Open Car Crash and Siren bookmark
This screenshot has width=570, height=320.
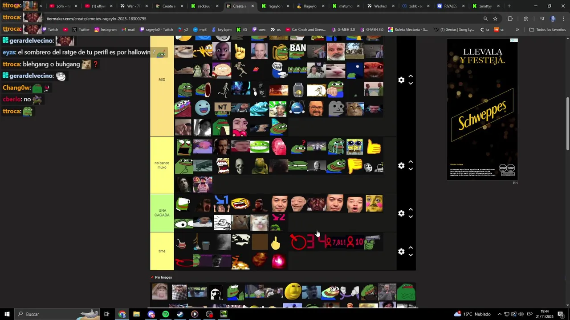pyautogui.click(x=305, y=30)
